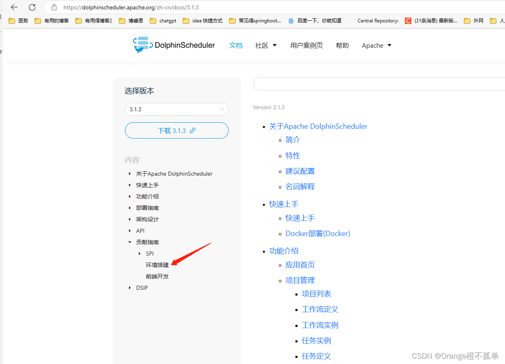The height and width of the screenshot is (364, 505).
Task: Open the 任务定义 link
Action: (317, 356)
